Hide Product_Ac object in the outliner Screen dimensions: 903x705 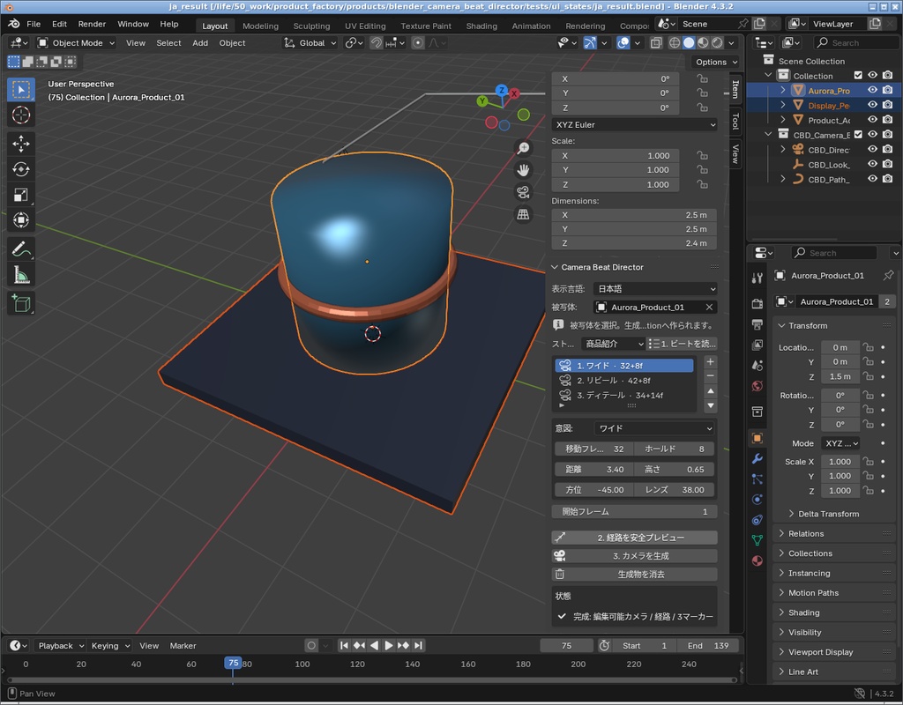point(872,120)
